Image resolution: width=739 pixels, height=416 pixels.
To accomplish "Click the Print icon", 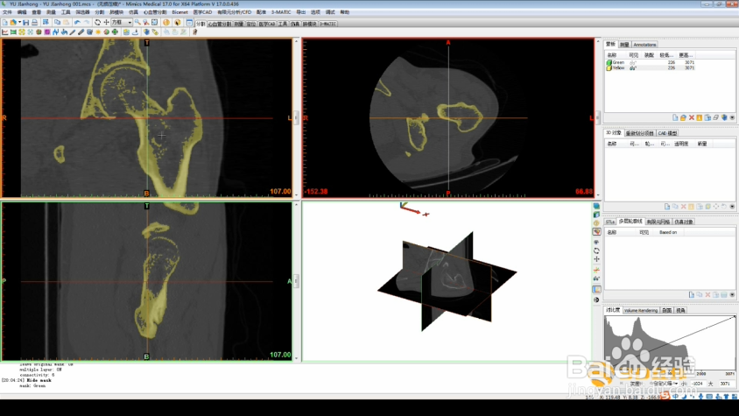I will tap(34, 22).
